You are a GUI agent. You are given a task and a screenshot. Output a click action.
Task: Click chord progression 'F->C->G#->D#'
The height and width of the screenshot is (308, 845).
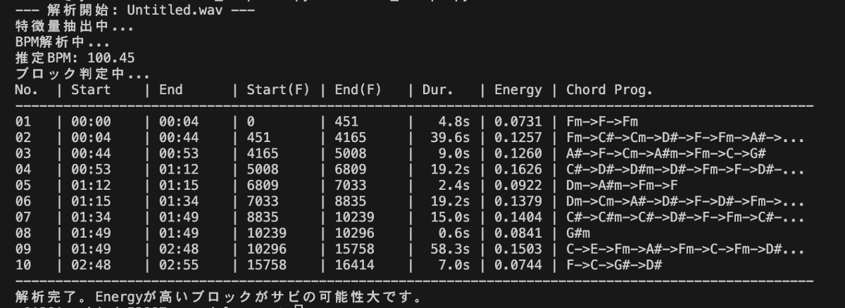pyautogui.click(x=614, y=264)
